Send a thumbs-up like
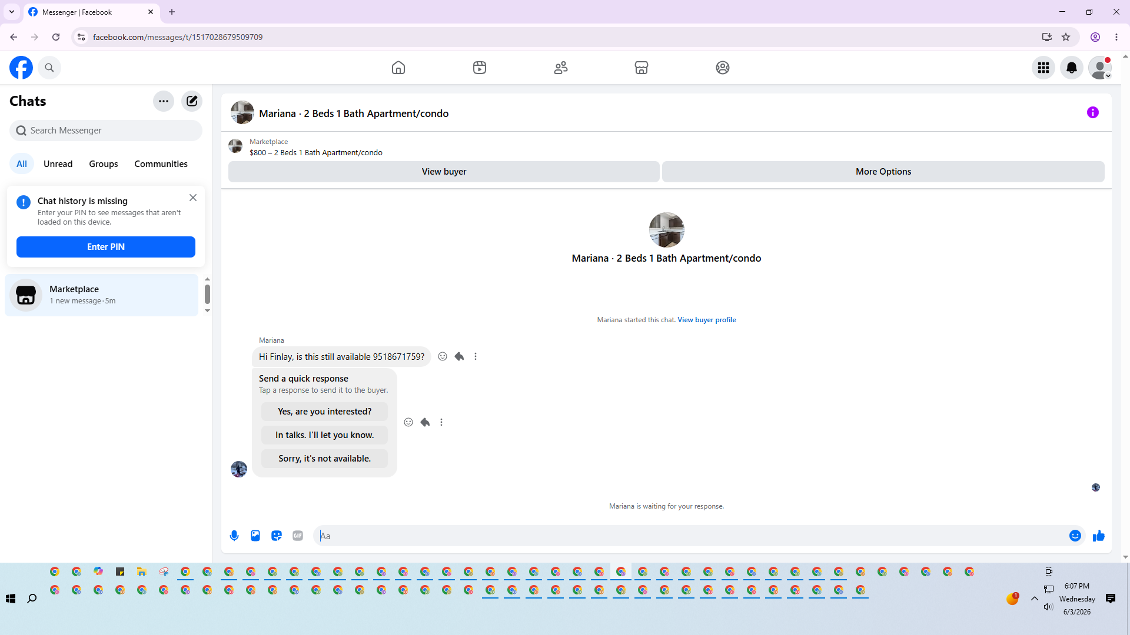 coord(1099,536)
